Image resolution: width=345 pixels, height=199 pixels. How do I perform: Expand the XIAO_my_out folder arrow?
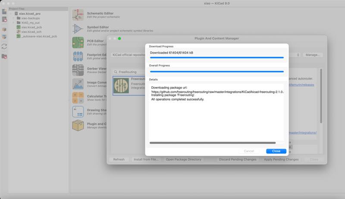coord(14,23)
